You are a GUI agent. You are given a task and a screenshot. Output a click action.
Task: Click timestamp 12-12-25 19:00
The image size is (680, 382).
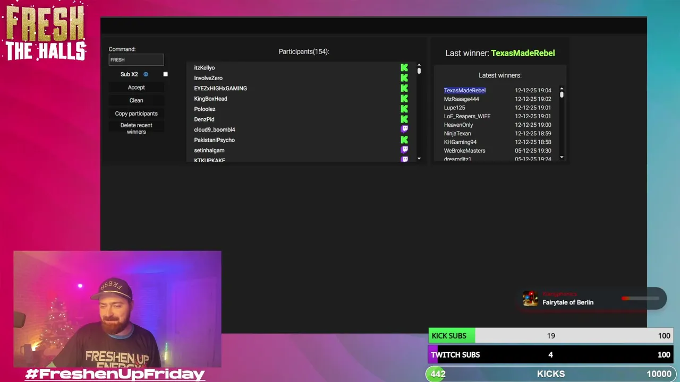[x=533, y=125]
